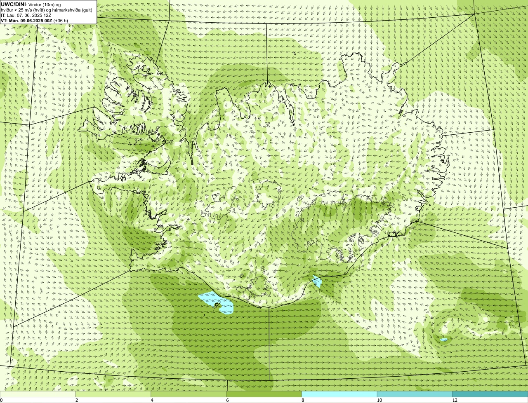Click the 'VT: Mán. 09.06.2025 00Z (+36 h)' line
528x403 pixels.
(x=34, y=20)
